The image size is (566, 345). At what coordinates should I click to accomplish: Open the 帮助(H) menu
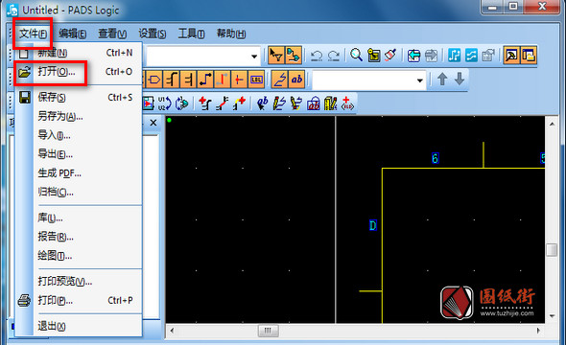coord(231,34)
